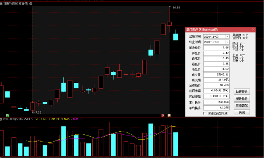Click the 收盘价 field showing 14.29
The image size is (264, 158).
(216, 69)
